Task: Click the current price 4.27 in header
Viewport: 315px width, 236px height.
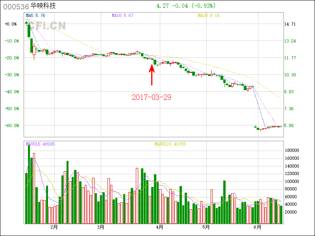Action: (x=163, y=6)
